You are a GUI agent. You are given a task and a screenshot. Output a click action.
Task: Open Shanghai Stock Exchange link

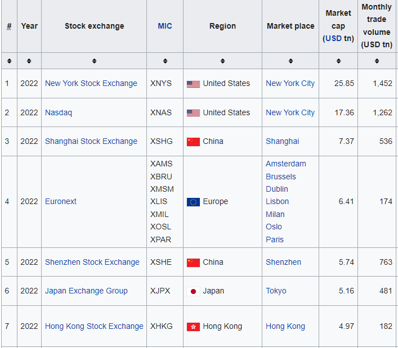pyautogui.click(x=91, y=141)
